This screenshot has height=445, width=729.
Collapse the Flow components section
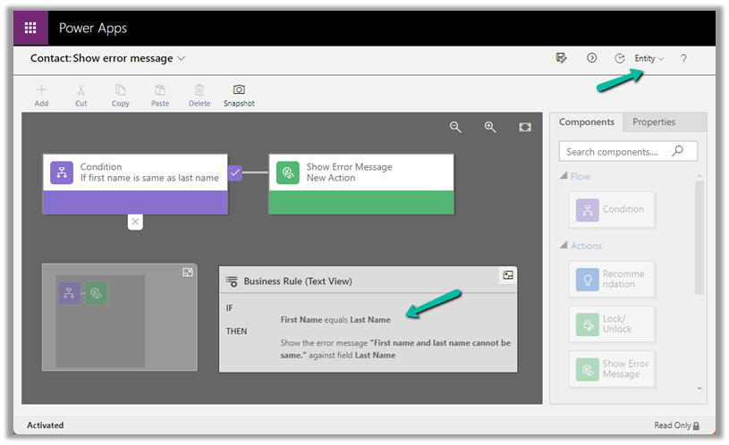[x=564, y=176]
